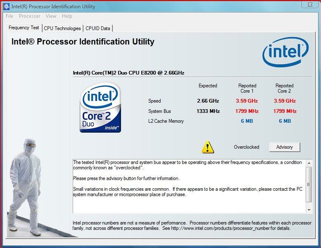Image resolution: width=321 pixels, height=248 pixels.
Task: Open the File menu
Action: (x=10, y=16)
